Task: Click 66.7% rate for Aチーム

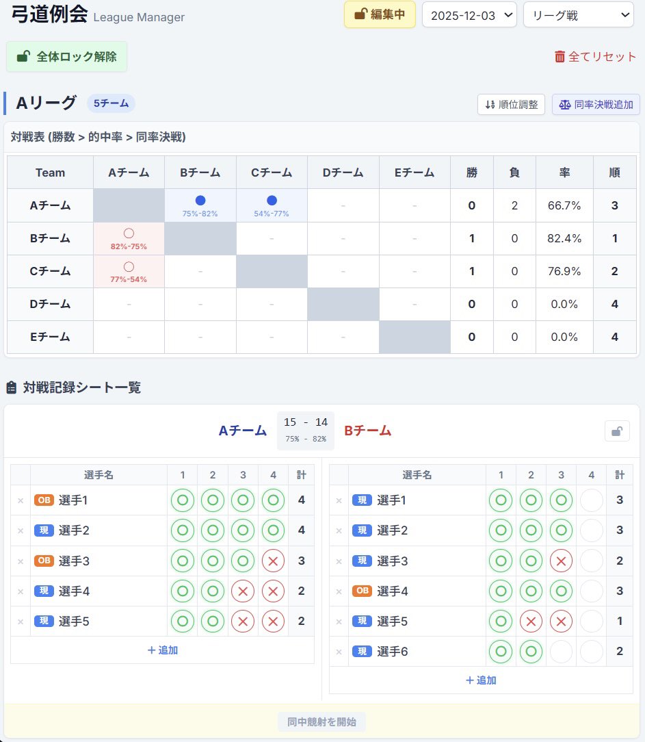Action: (564, 205)
